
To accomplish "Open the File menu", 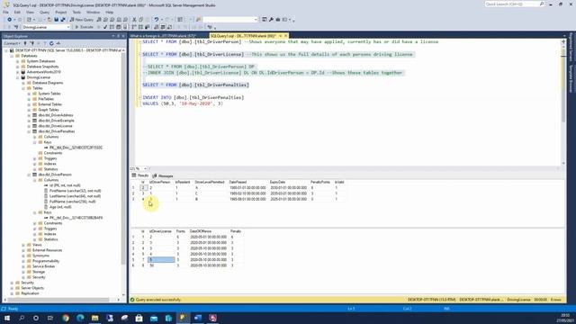I will (x=5, y=12).
